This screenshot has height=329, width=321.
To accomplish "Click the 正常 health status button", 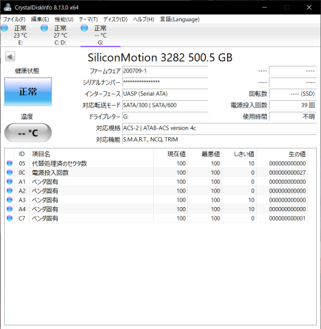I will point(28,92).
